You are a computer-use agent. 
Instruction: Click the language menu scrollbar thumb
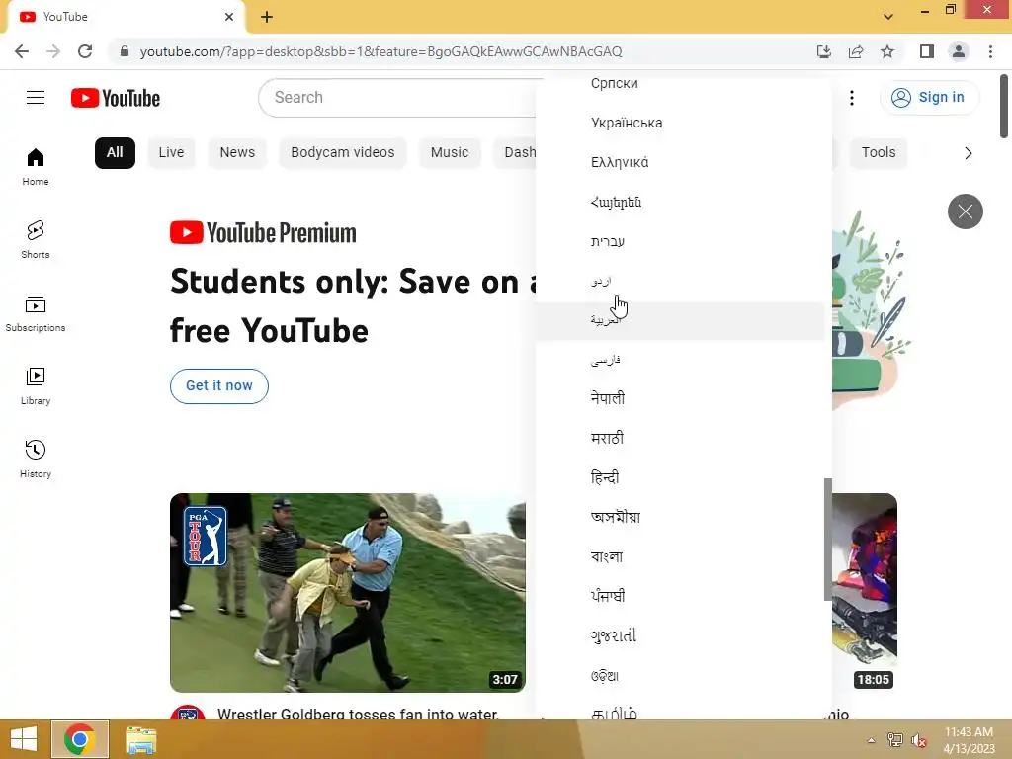pyautogui.click(x=828, y=540)
